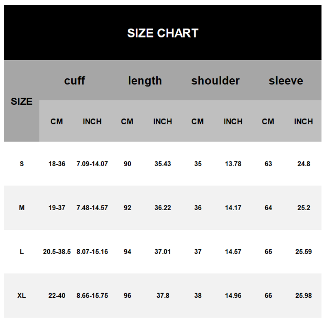Click the CM subheader under cuff
Screen dimensions: 326x326
(57, 121)
